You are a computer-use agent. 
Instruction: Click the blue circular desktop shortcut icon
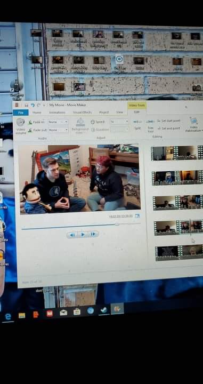(119, 59)
